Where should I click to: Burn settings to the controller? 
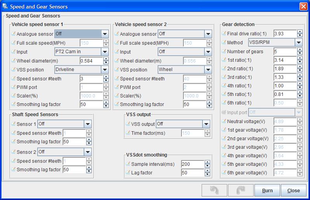point(267,190)
